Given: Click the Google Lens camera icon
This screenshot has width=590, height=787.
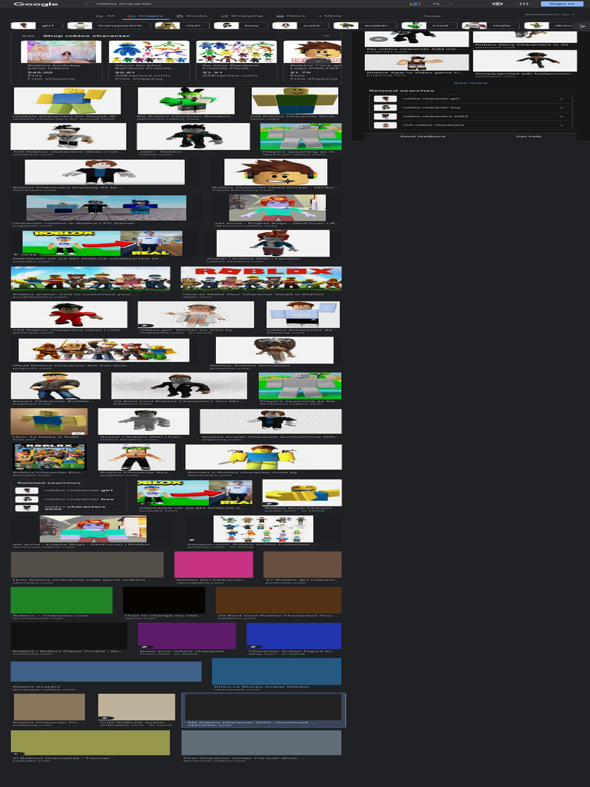Looking at the screenshot, I should pyautogui.click(x=415, y=4).
